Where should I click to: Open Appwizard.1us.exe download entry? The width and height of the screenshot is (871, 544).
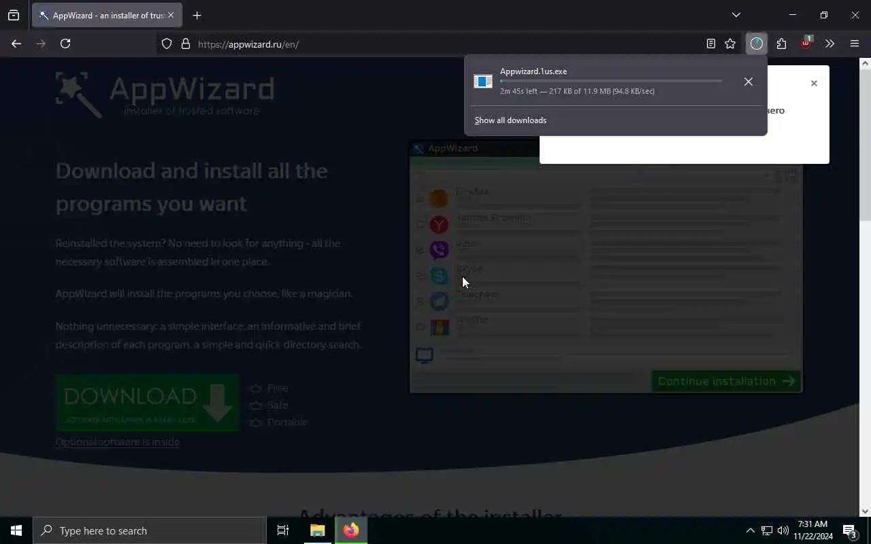pyautogui.click(x=602, y=81)
